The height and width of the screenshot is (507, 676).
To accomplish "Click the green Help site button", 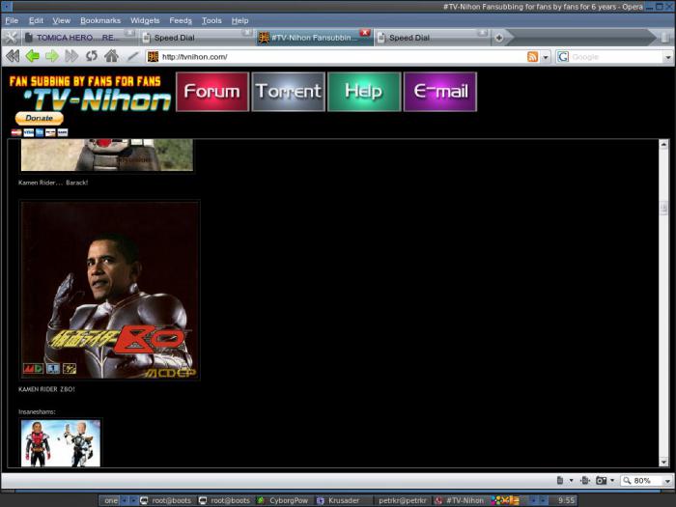I will tap(364, 92).
